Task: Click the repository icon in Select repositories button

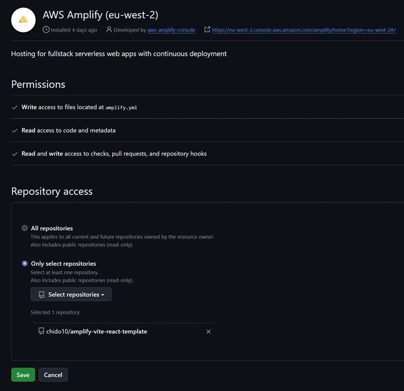Action: pos(42,295)
